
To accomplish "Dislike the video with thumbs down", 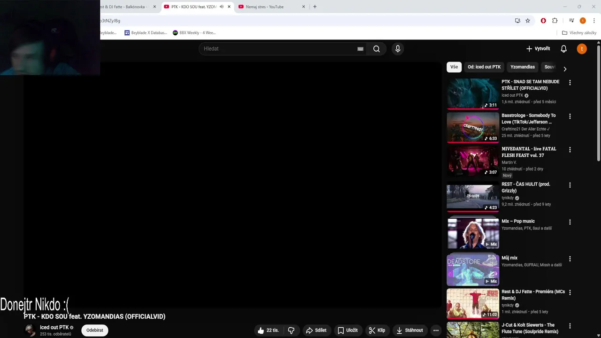I will tap(291, 330).
